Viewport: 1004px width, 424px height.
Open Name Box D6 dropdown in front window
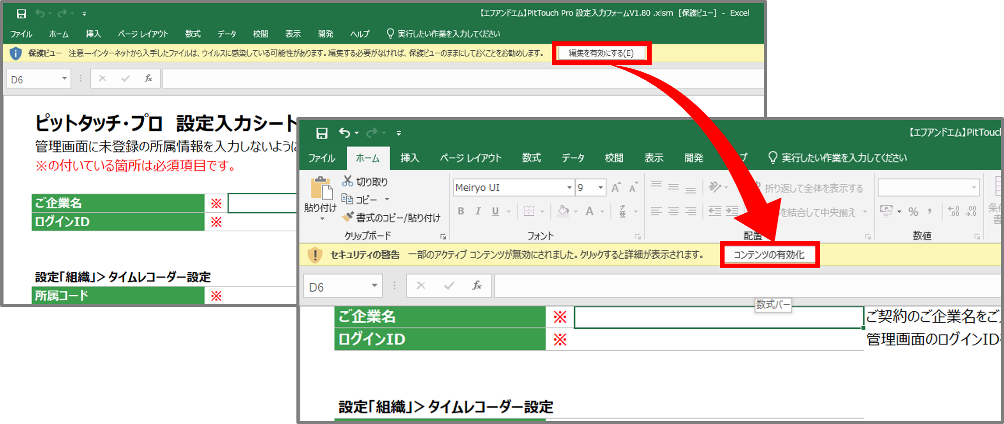374,285
